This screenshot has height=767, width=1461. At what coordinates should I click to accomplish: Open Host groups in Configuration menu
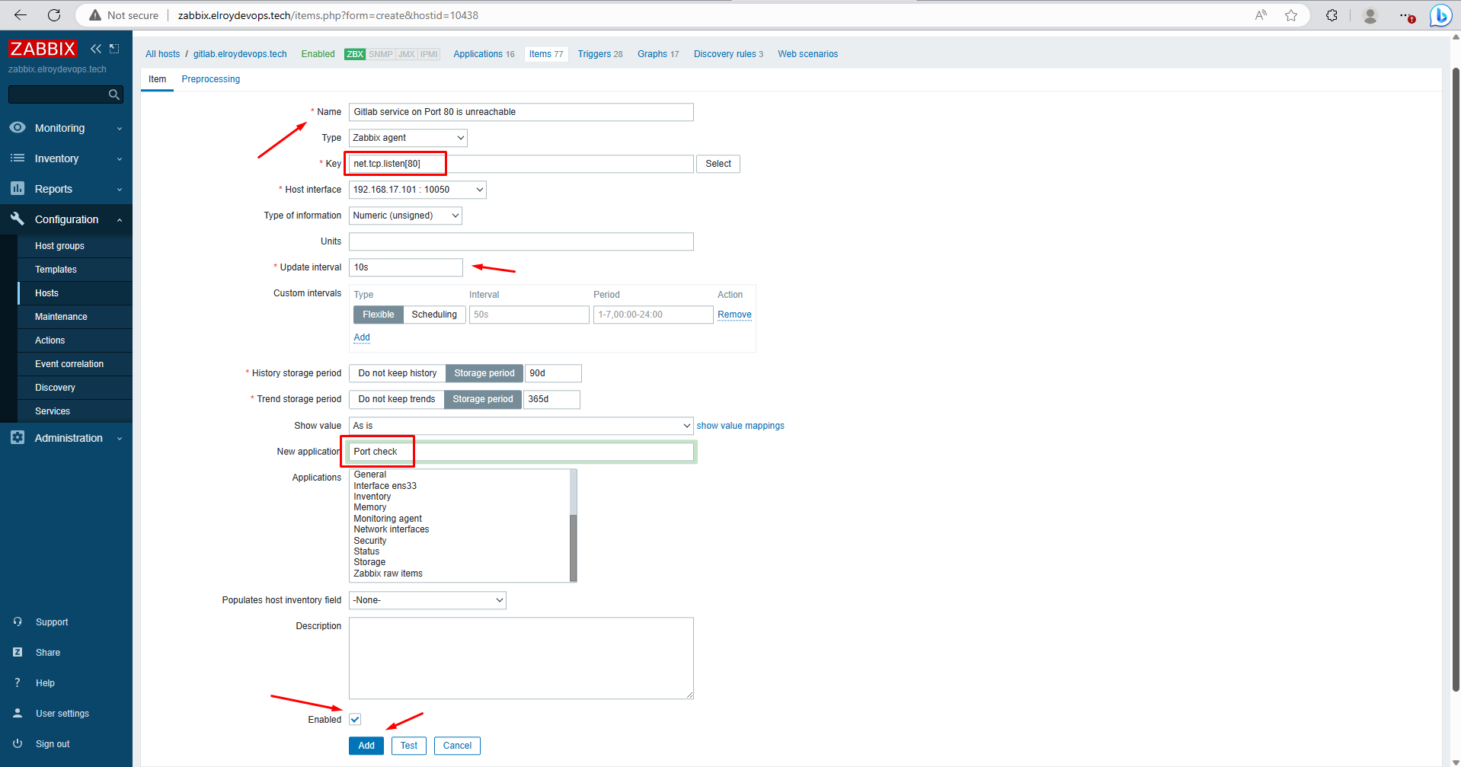(x=59, y=246)
